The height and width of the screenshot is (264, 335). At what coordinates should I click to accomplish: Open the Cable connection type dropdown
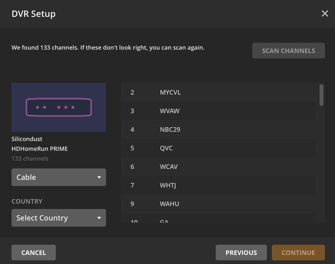[x=59, y=177]
